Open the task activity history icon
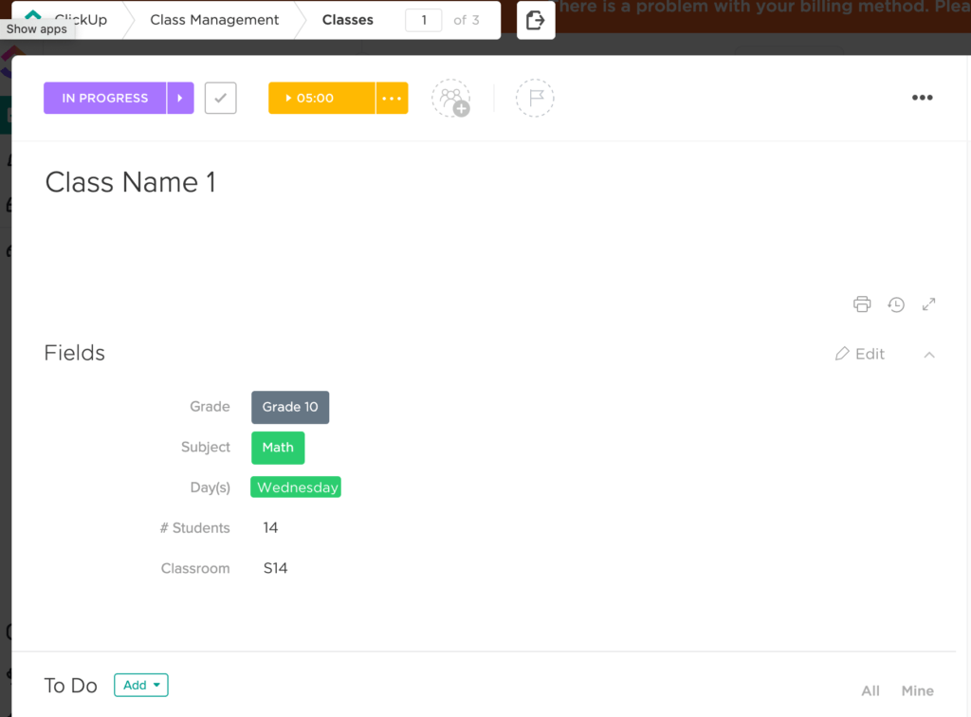 896,303
